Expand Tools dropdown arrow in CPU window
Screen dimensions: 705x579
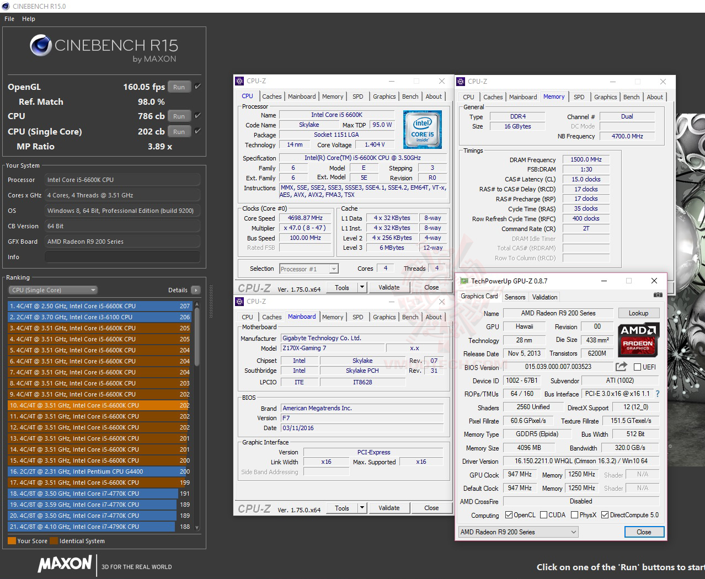click(362, 287)
